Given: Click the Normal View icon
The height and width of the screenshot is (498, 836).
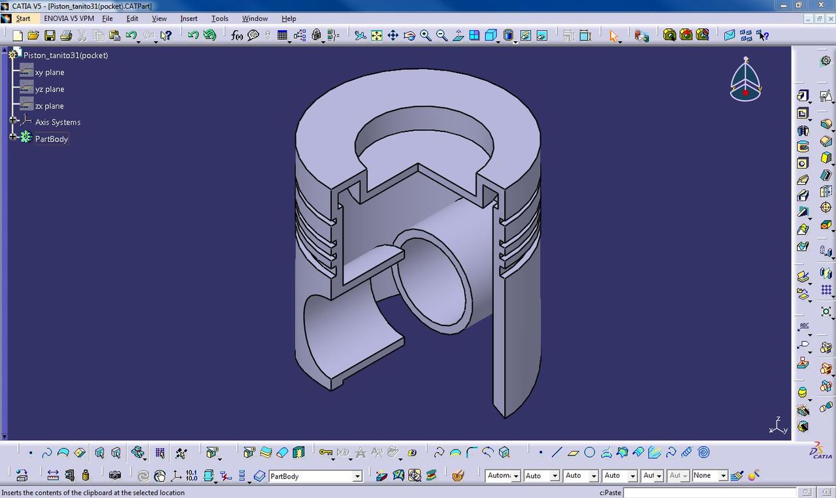Looking at the screenshot, I should coord(458,35).
